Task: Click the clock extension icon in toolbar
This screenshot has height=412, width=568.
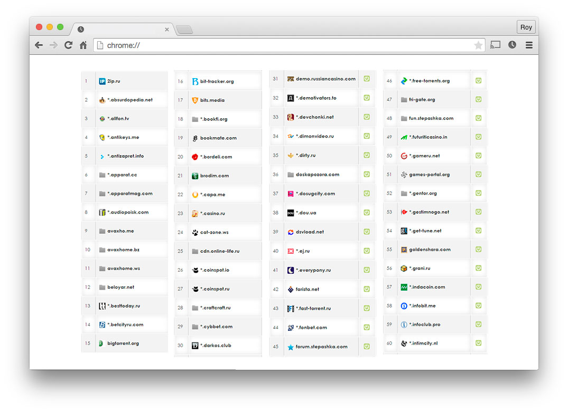Action: [x=512, y=45]
